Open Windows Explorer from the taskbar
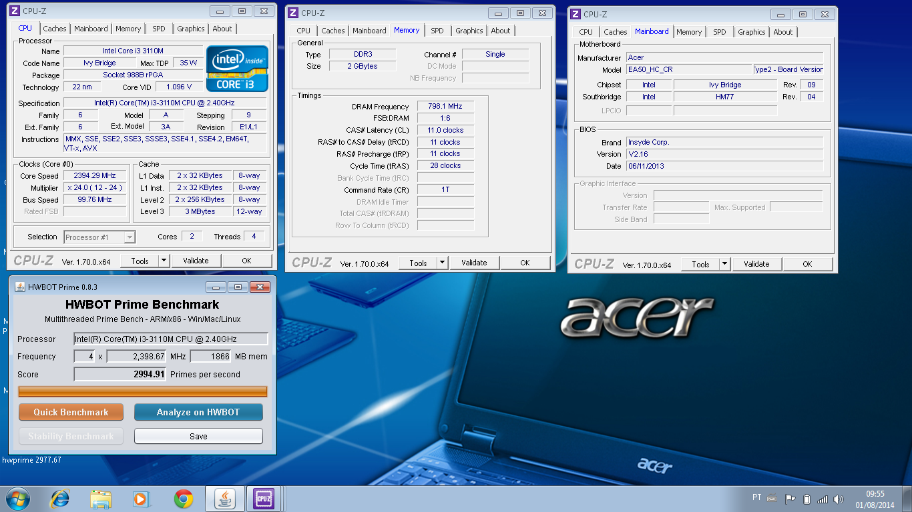The height and width of the screenshot is (512, 912). pos(101,499)
